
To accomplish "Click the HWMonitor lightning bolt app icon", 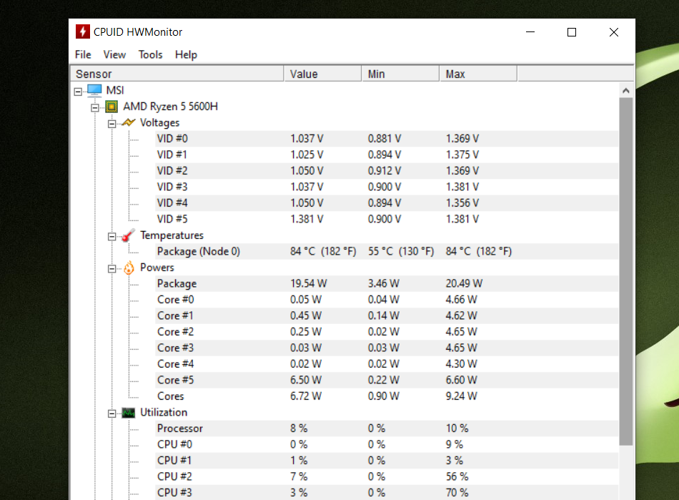I will pyautogui.click(x=82, y=31).
